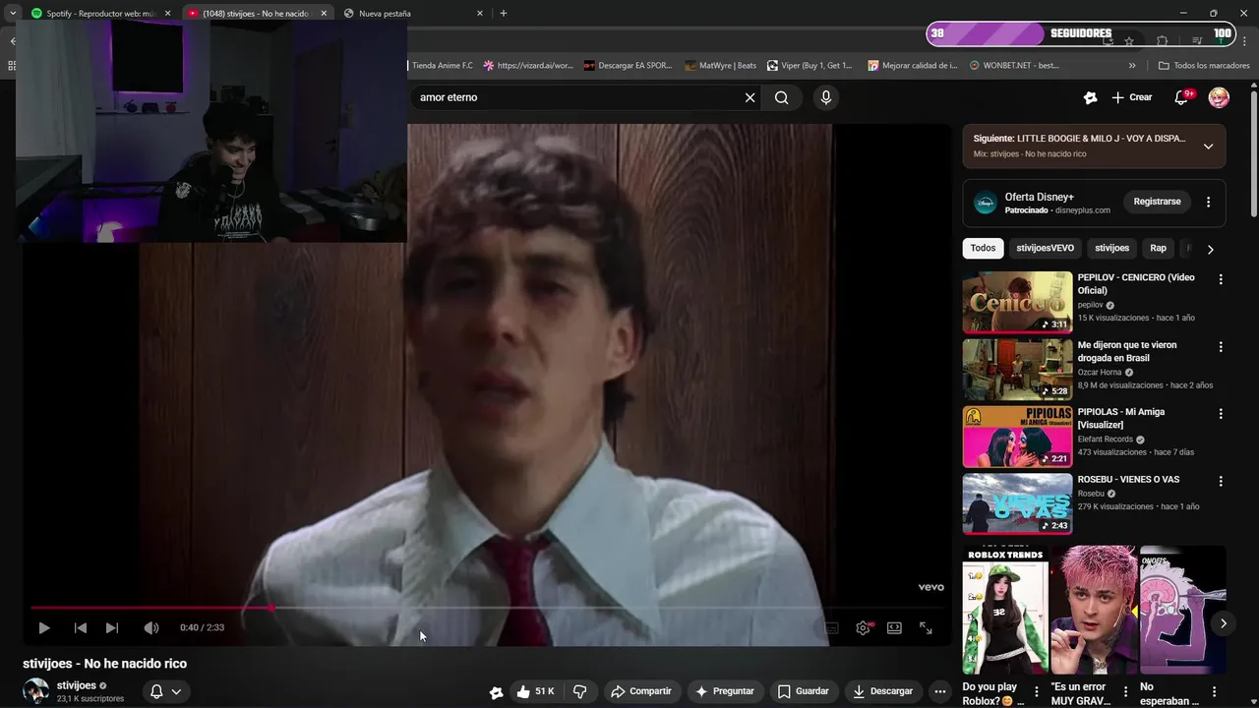Open options for PIPIOLAS - Mi Amiga

(1221, 414)
